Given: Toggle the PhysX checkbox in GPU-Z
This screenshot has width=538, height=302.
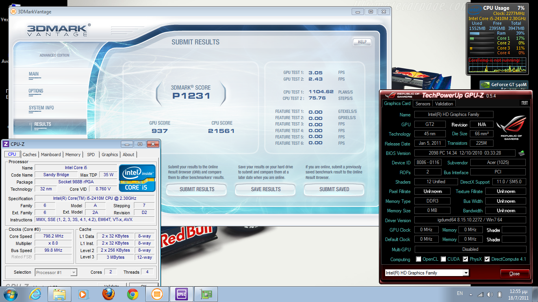Looking at the screenshot, I should pyautogui.click(x=466, y=259).
